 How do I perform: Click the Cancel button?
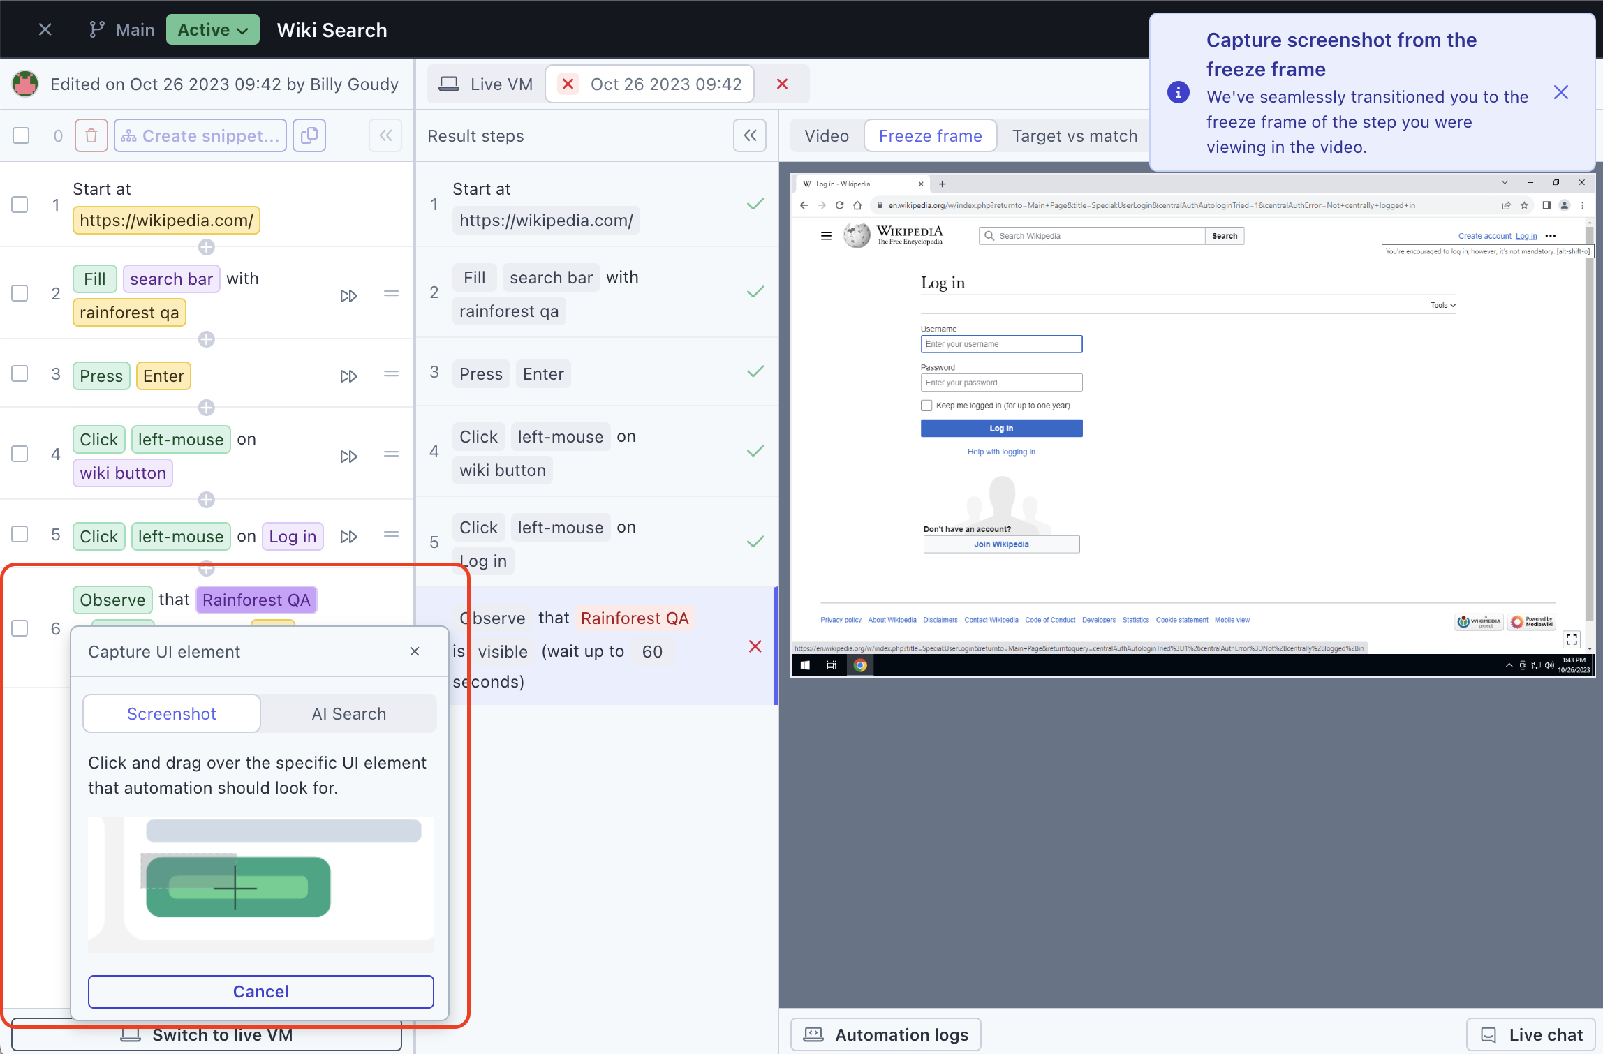(260, 991)
